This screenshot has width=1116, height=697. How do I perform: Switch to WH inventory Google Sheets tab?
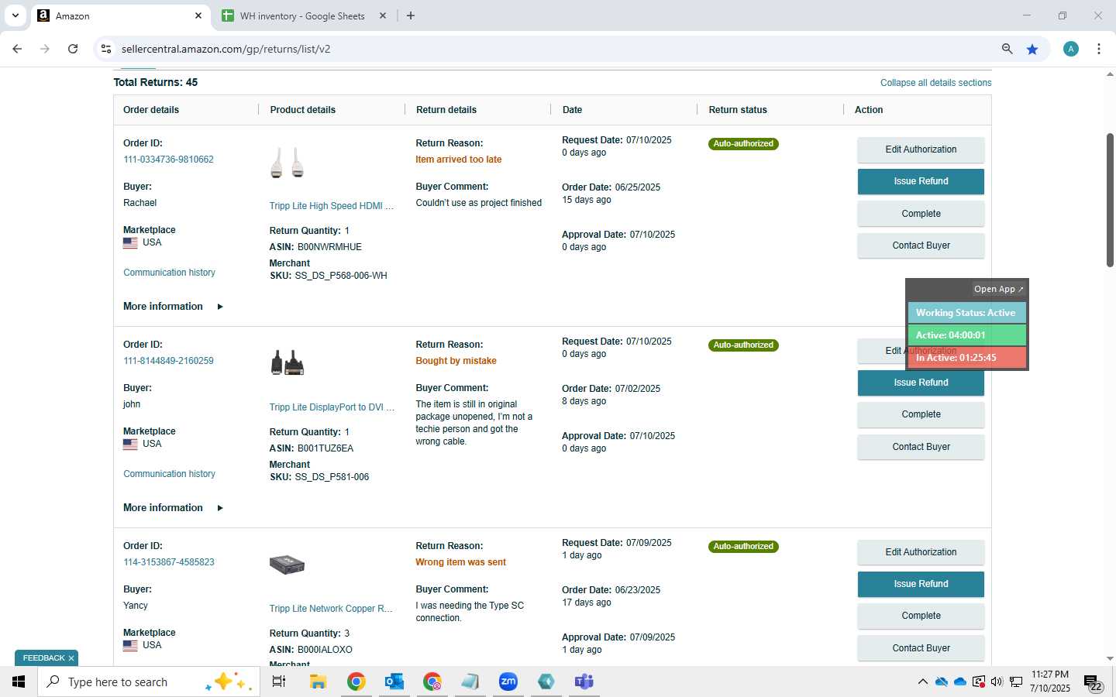pos(302,15)
